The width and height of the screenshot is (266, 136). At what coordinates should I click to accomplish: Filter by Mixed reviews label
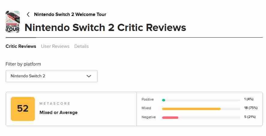pyautogui.click(x=146, y=108)
